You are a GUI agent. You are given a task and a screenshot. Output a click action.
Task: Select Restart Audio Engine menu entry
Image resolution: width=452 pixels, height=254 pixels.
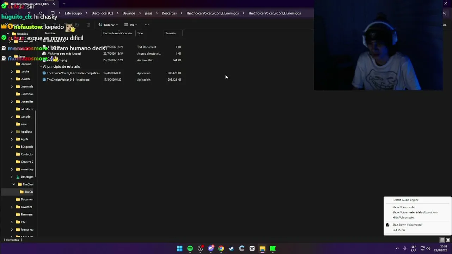point(405,200)
